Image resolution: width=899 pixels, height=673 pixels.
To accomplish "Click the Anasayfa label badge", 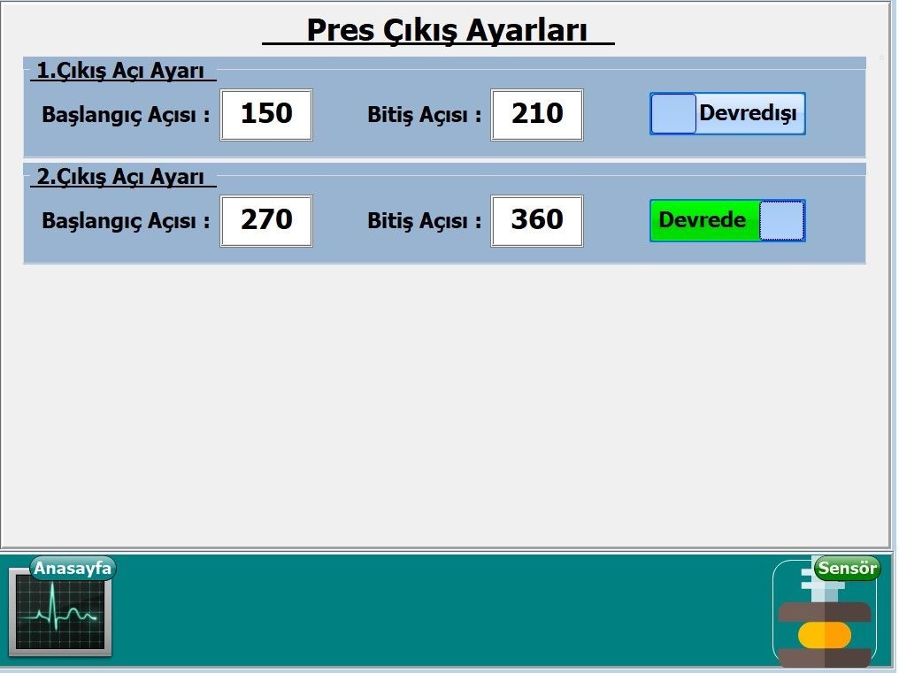I will coord(73,568).
